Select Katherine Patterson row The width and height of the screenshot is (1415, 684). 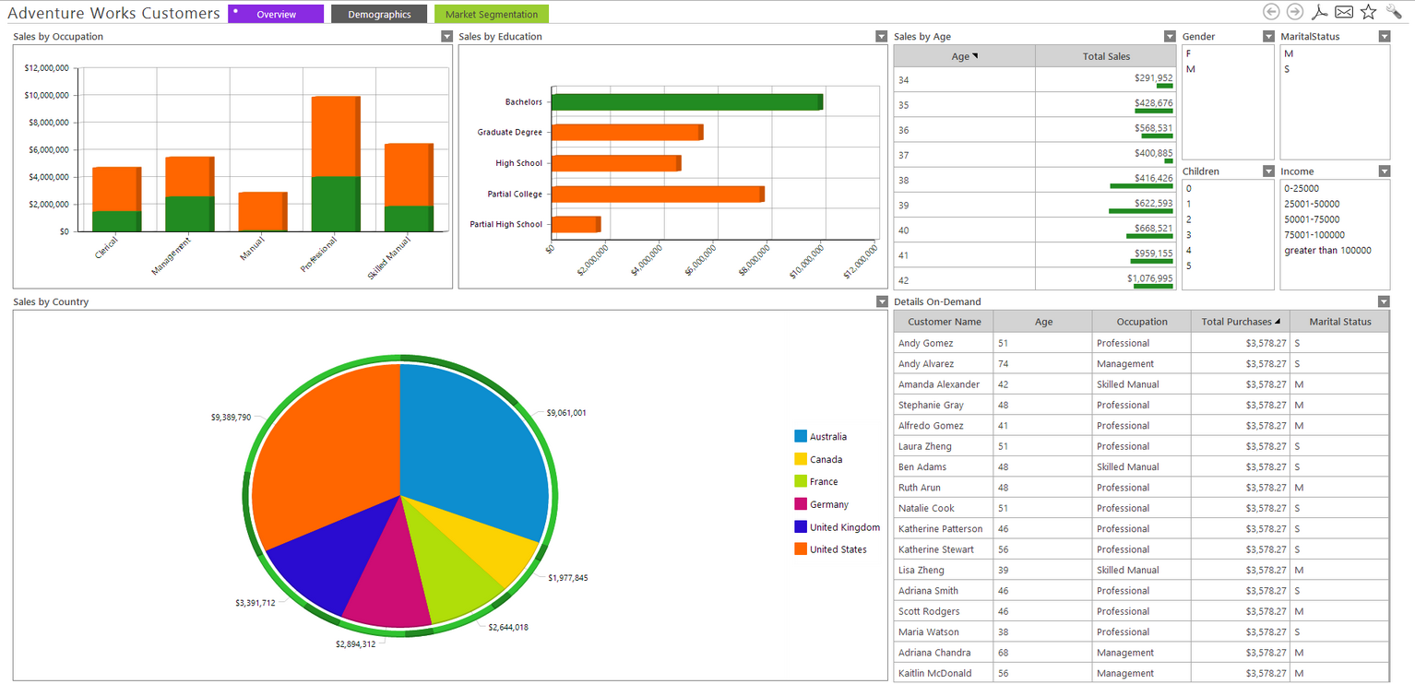point(1141,529)
